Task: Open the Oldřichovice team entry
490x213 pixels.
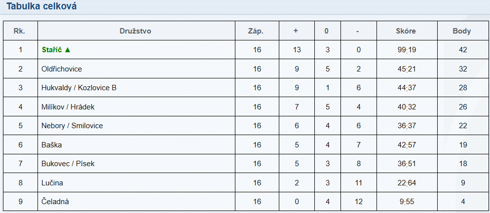Action: click(62, 69)
